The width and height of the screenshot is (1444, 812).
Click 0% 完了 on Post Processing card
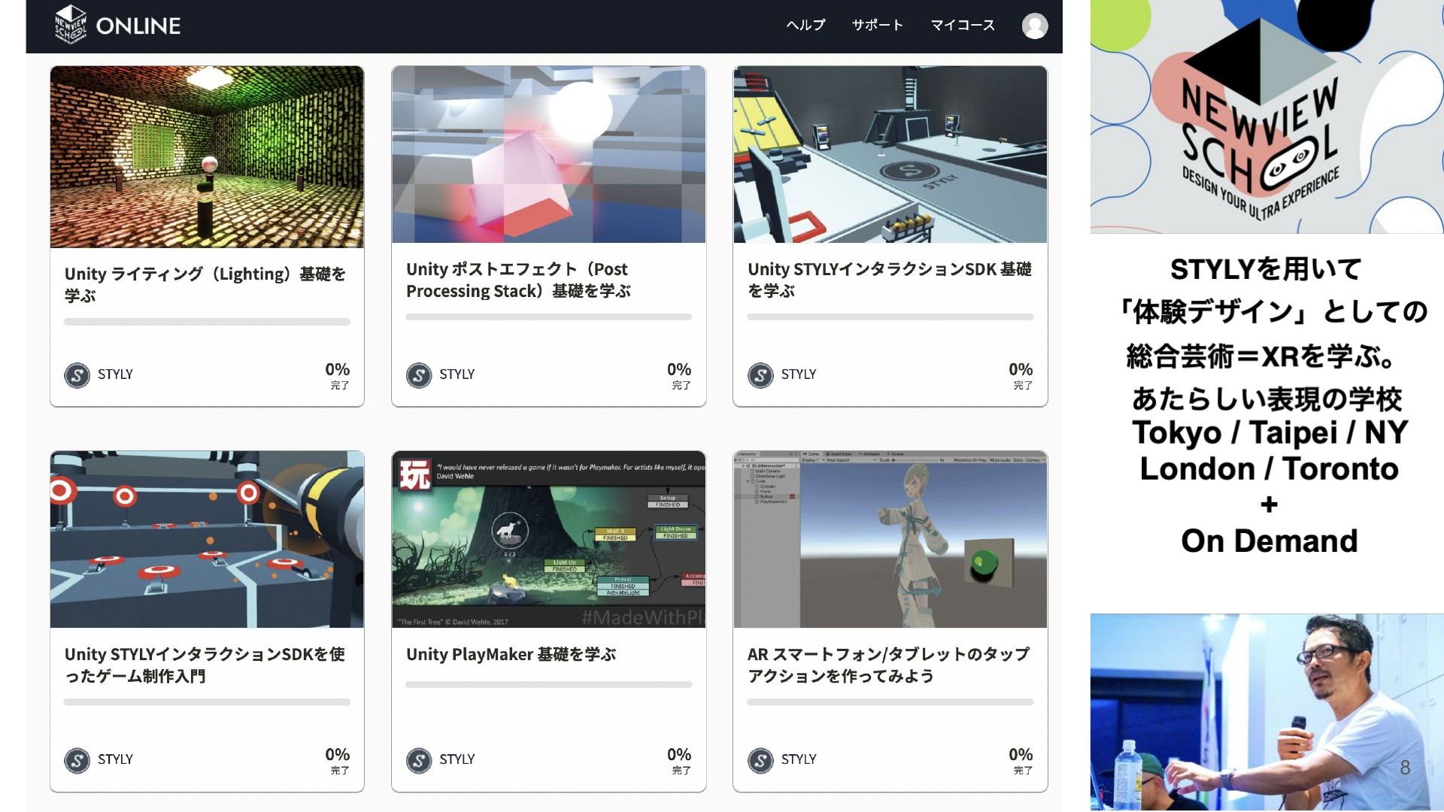(679, 375)
